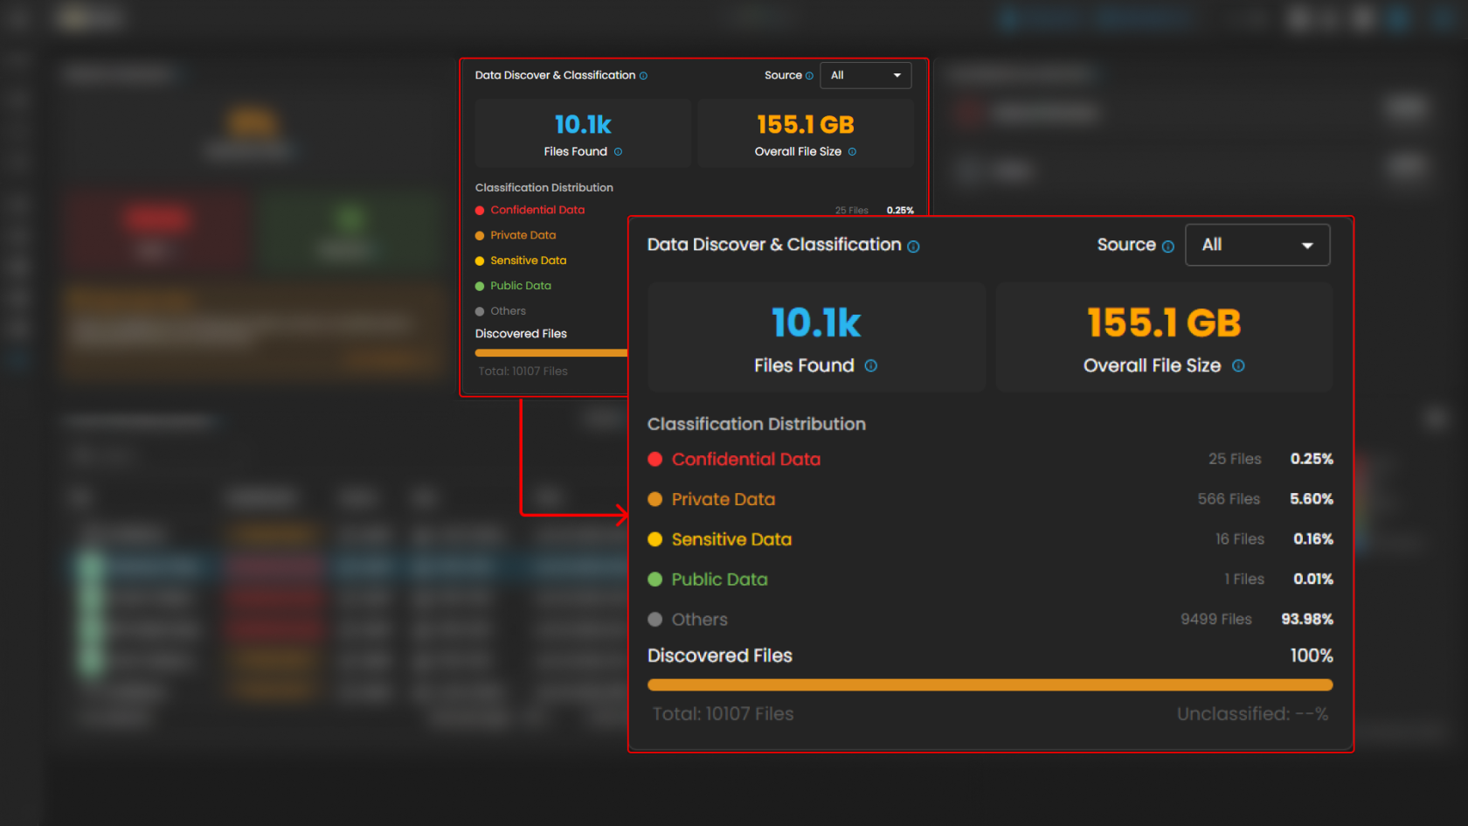This screenshot has width=1468, height=826.
Task: Click info icon beside small panel's Overall File Size
Action: point(852,152)
